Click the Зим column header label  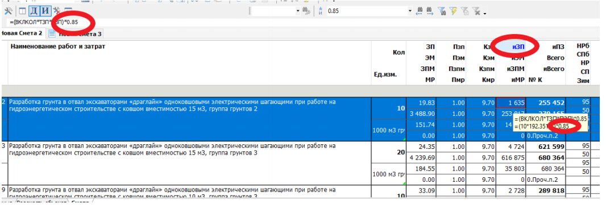pos(583,81)
